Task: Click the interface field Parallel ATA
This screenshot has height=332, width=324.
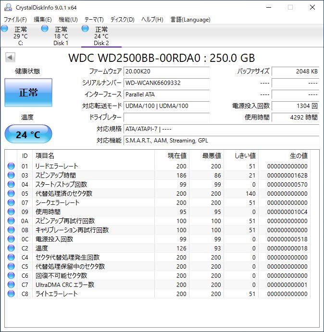Action: click(166, 95)
